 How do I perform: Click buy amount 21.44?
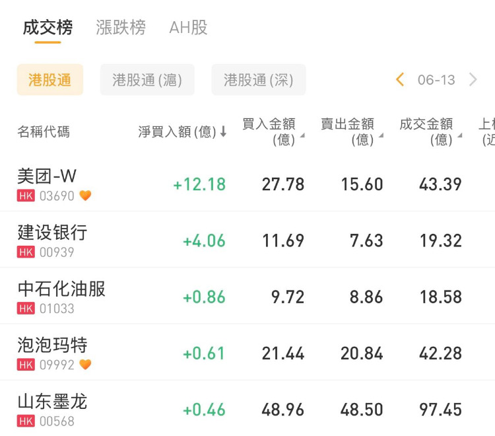[x=283, y=353]
